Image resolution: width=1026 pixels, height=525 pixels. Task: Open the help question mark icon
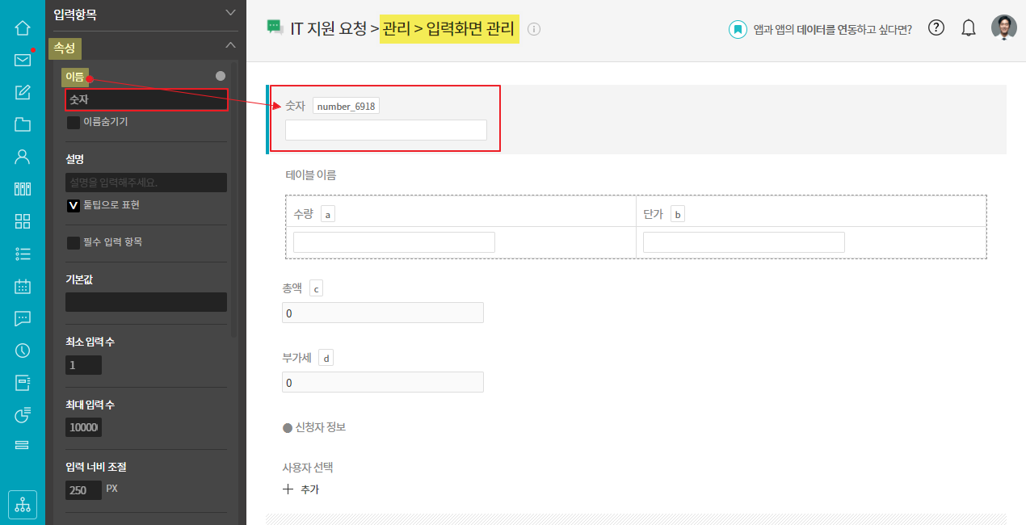click(936, 27)
